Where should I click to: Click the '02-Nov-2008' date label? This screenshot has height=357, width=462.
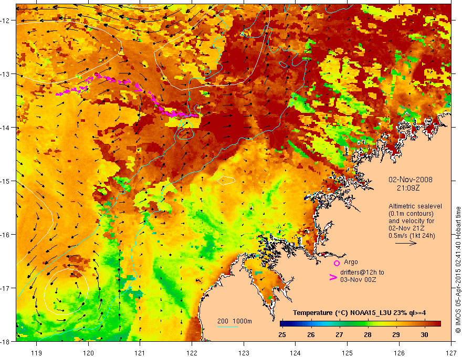411,180
